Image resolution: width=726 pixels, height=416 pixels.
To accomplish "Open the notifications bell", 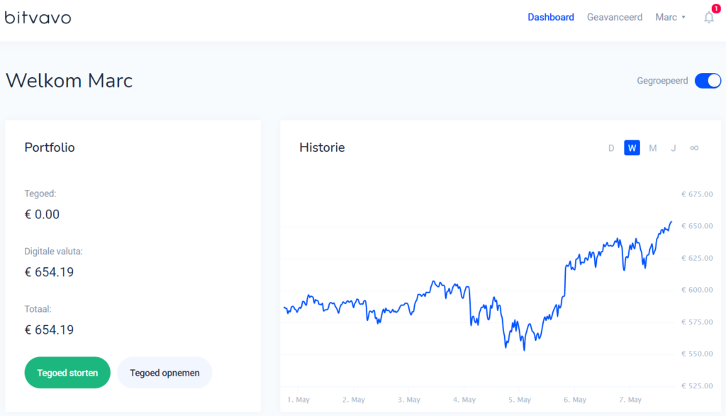I will click(709, 18).
